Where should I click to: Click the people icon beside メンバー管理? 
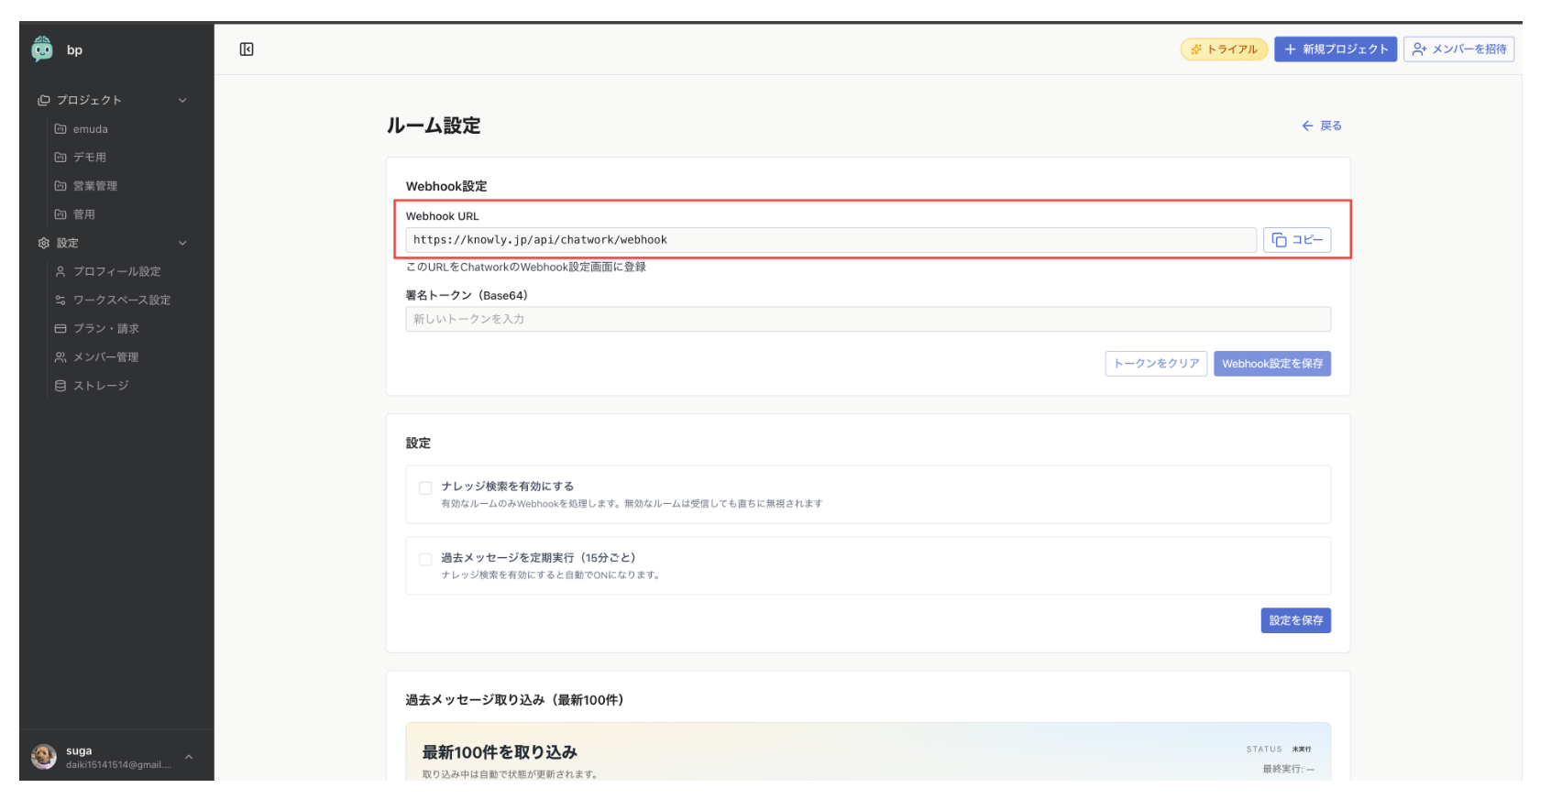[60, 357]
